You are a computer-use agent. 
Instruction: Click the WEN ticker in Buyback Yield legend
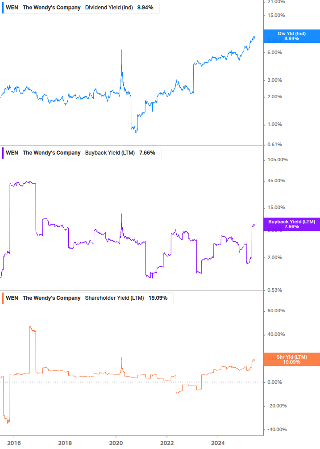point(12,153)
